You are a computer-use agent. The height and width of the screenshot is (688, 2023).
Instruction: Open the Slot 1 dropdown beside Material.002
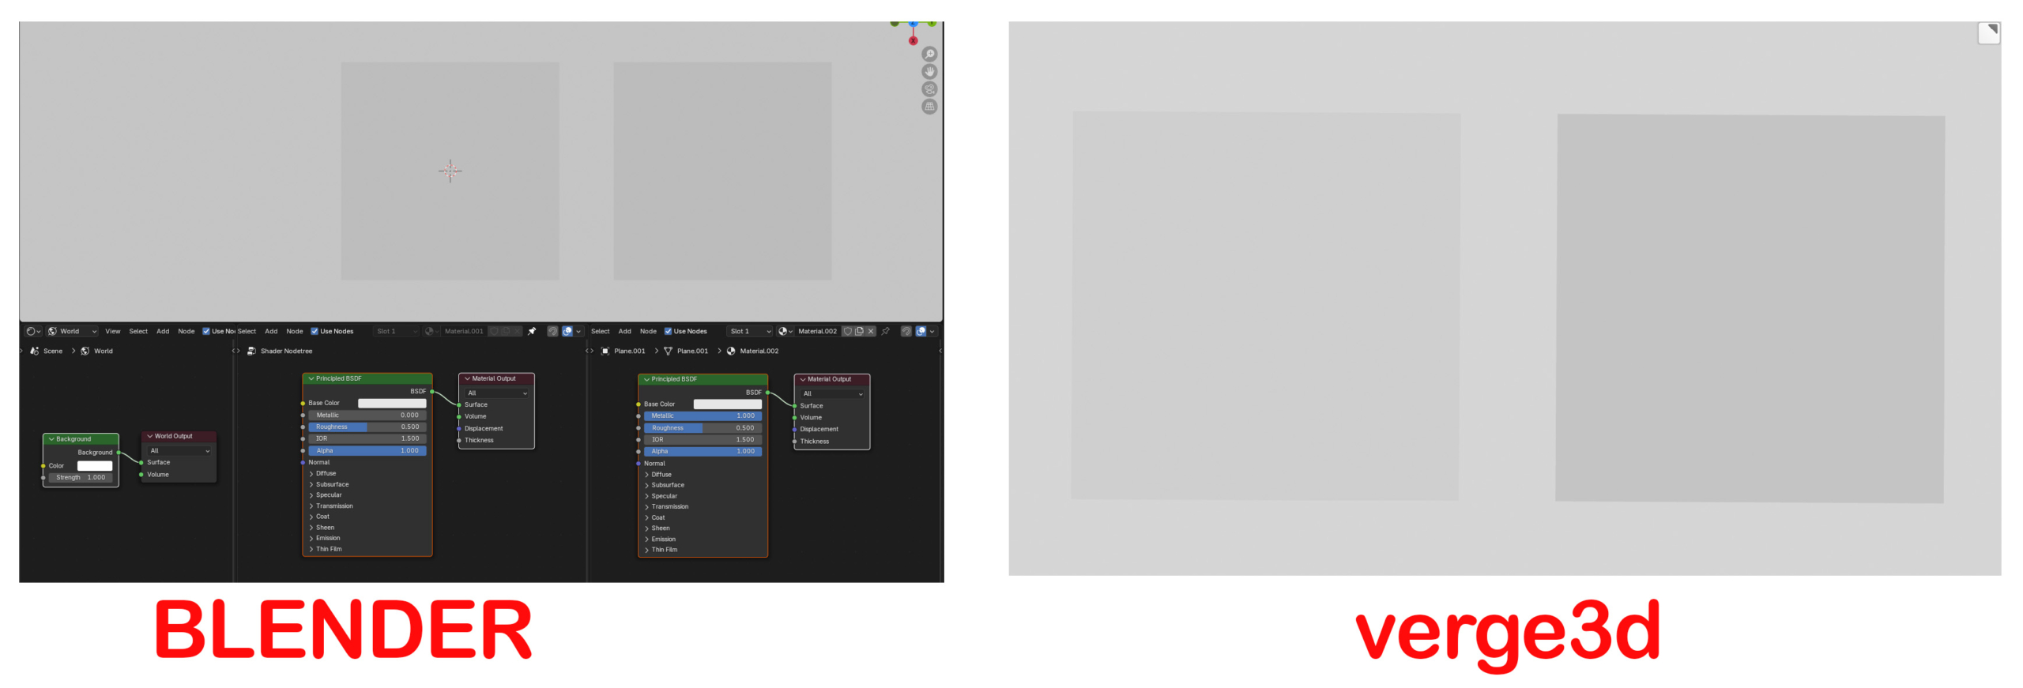(749, 331)
